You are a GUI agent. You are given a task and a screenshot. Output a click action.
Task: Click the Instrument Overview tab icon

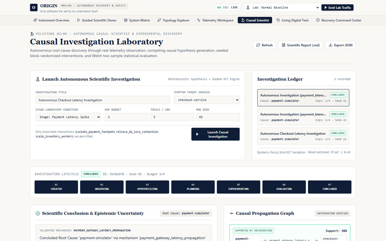pos(35,20)
